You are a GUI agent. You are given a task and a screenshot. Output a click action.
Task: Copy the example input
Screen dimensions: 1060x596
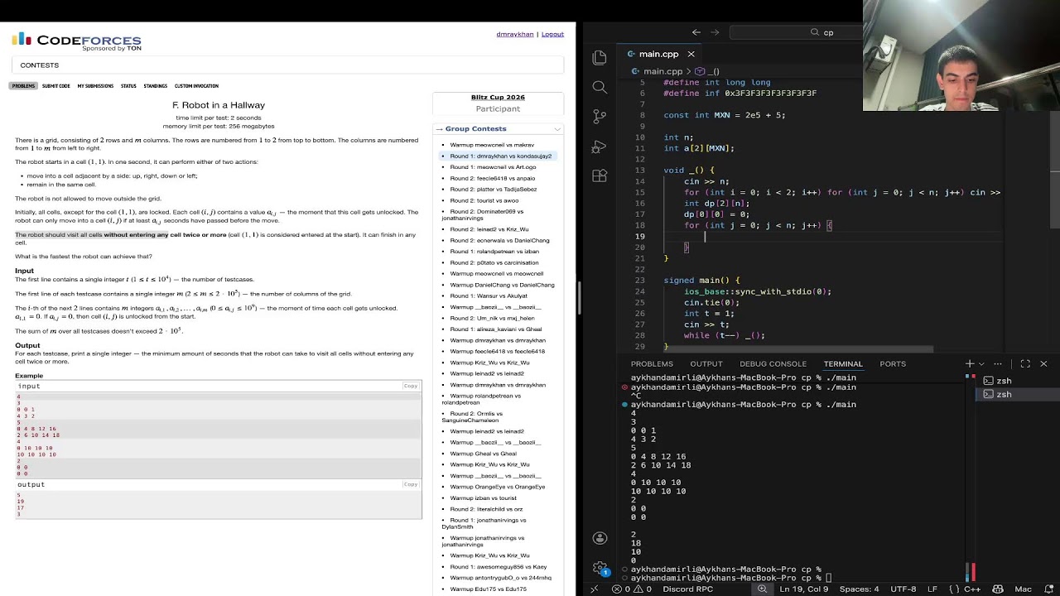click(x=411, y=387)
